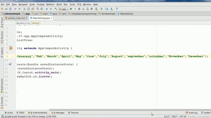211x118 pixels.
Task: Click the related XML file gutter icon on line 7
Action: tap(11, 48)
